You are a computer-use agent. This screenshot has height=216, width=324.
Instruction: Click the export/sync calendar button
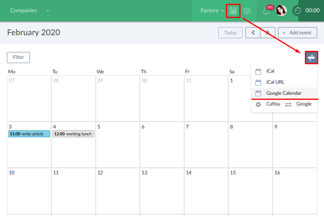click(x=311, y=57)
